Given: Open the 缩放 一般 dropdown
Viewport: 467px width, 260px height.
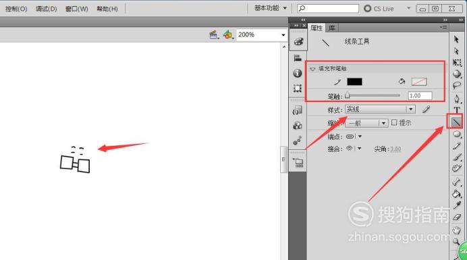Looking at the screenshot, I should [x=366, y=123].
